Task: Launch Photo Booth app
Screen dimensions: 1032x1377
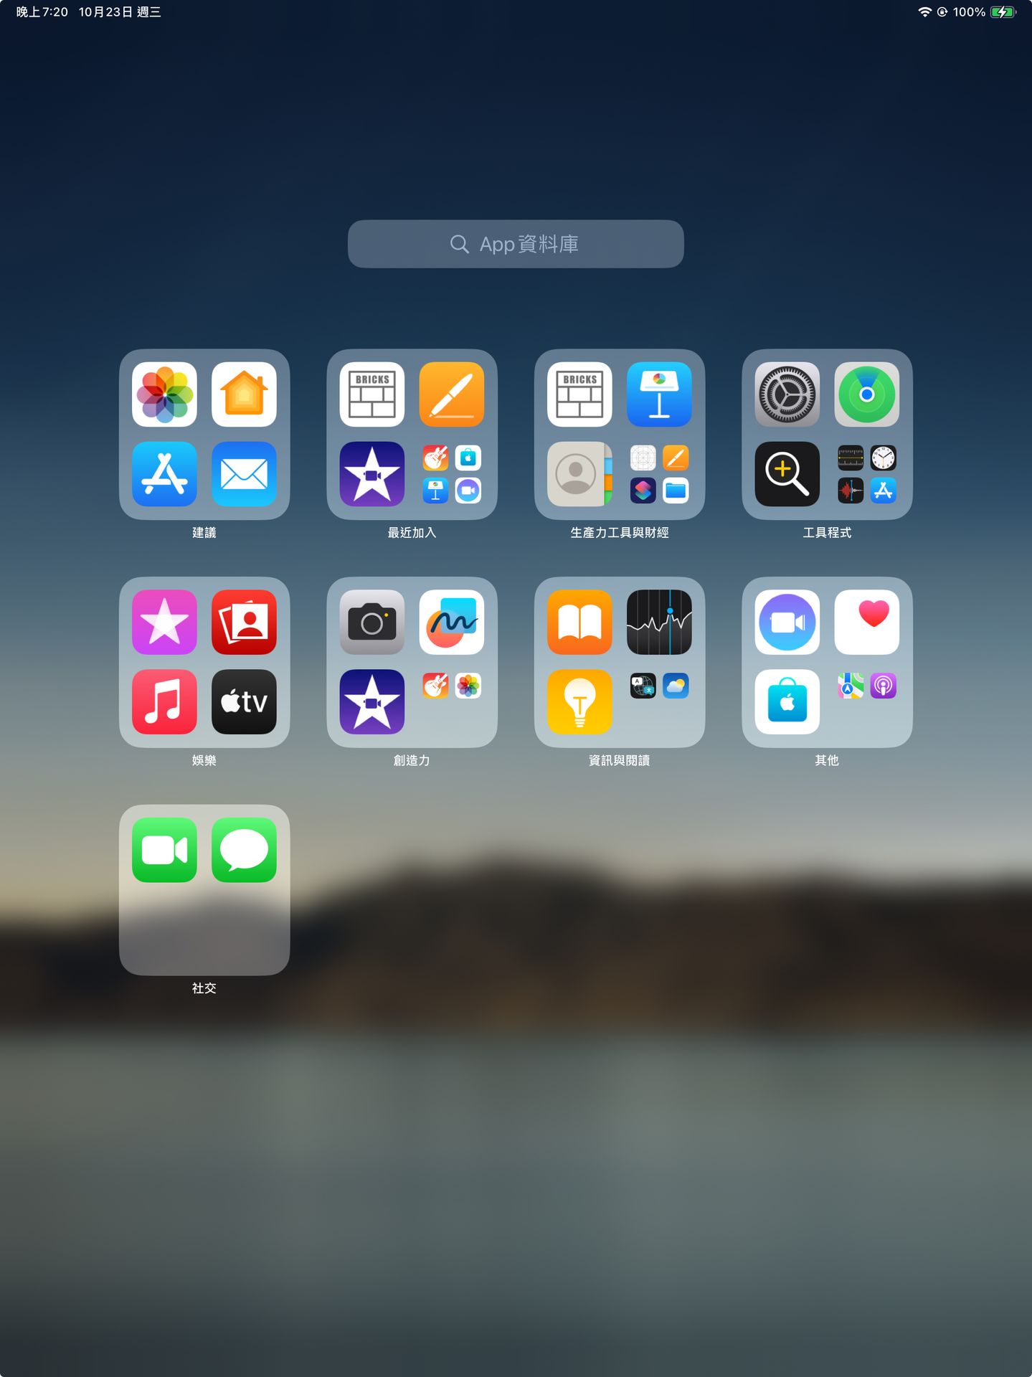Action: pos(244,623)
